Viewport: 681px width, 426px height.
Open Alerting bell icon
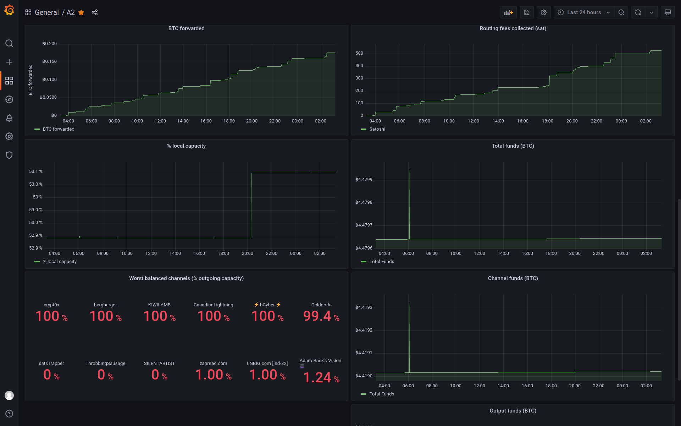click(x=9, y=118)
